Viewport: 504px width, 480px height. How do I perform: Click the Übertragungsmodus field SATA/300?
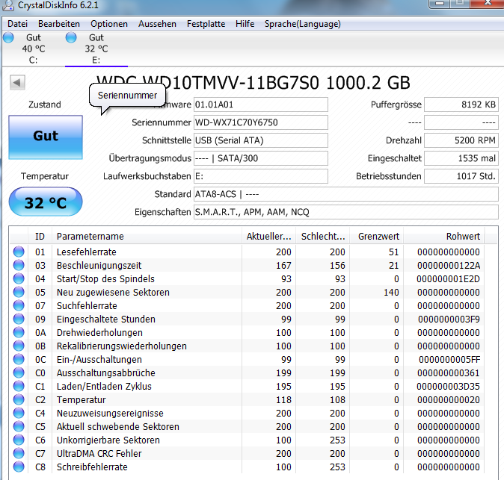261,158
